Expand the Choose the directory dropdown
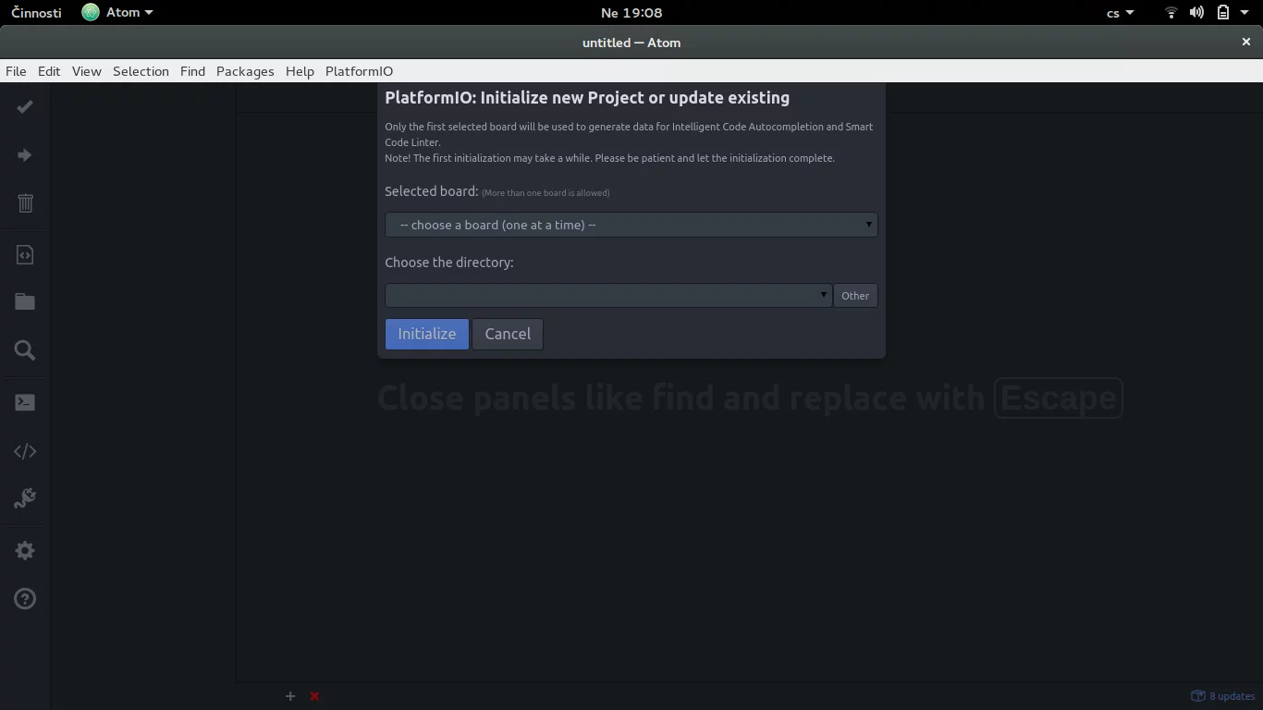This screenshot has width=1263, height=710. (x=608, y=296)
